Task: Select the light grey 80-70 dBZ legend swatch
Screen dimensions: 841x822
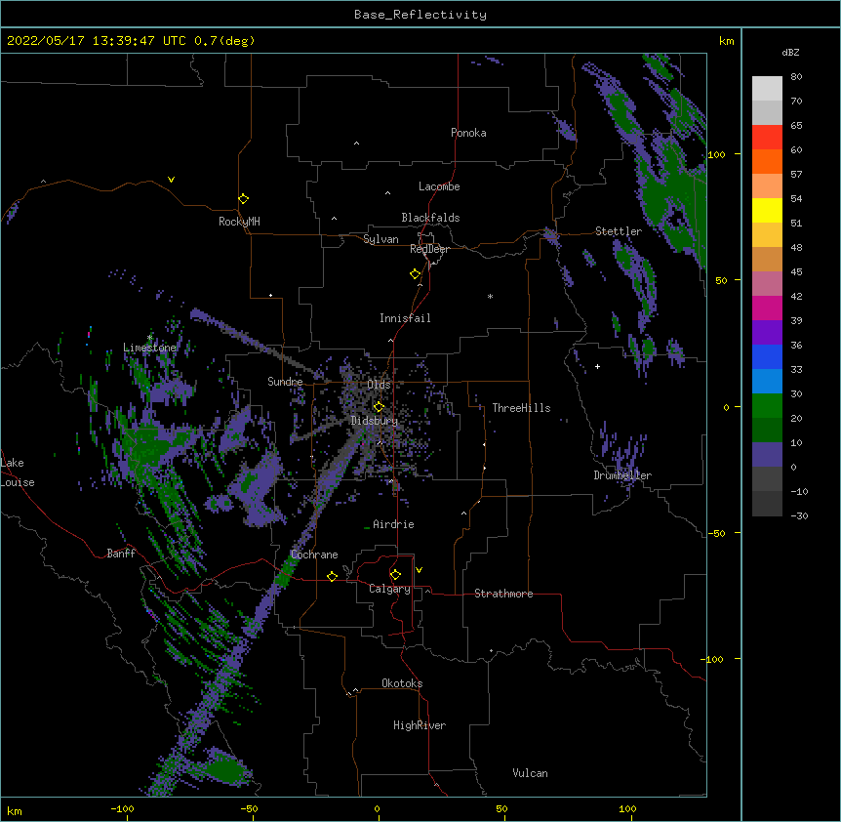Action: tap(767, 89)
